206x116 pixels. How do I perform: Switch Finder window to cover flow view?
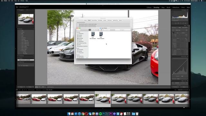pyautogui.click(x=96, y=30)
